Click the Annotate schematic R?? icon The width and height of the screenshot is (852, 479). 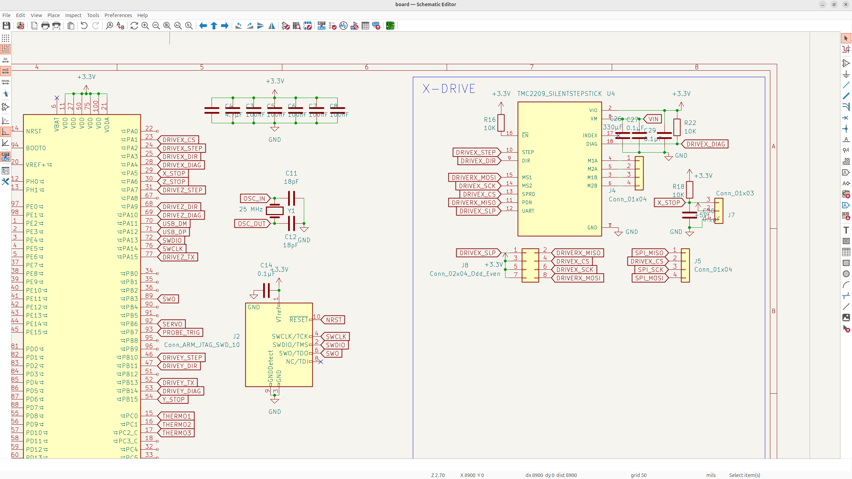321,26
